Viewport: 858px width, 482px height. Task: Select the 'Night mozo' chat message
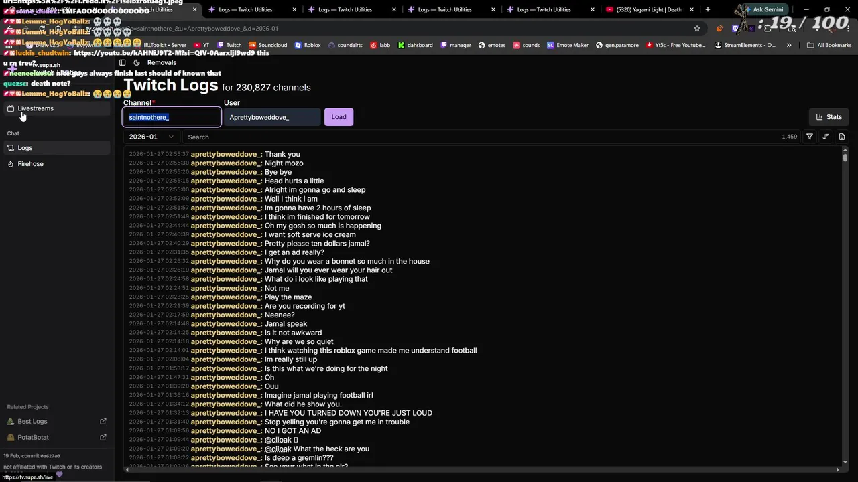[x=284, y=163]
